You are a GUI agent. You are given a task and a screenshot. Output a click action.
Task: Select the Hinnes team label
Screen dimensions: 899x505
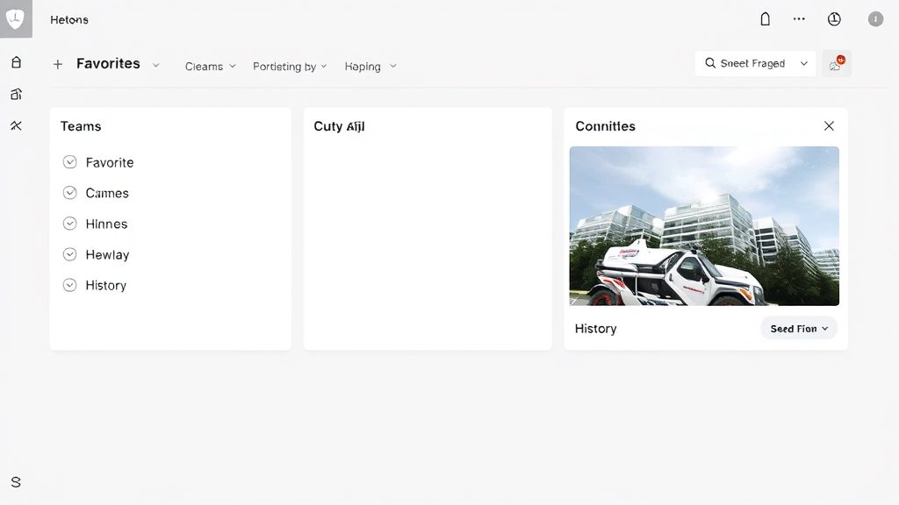click(106, 224)
